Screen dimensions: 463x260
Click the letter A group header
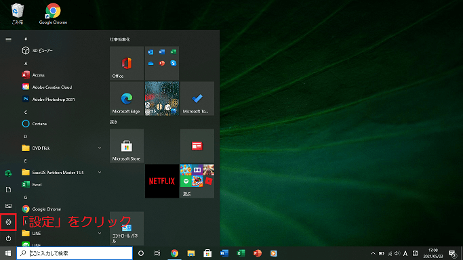[x=26, y=64]
